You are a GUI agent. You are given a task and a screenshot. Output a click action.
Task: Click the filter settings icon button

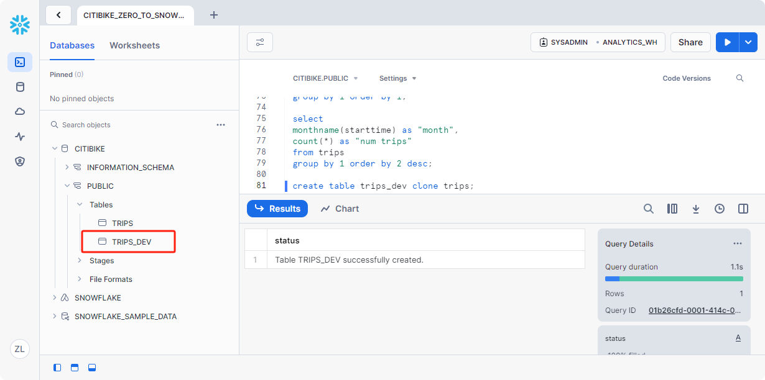[x=260, y=42]
